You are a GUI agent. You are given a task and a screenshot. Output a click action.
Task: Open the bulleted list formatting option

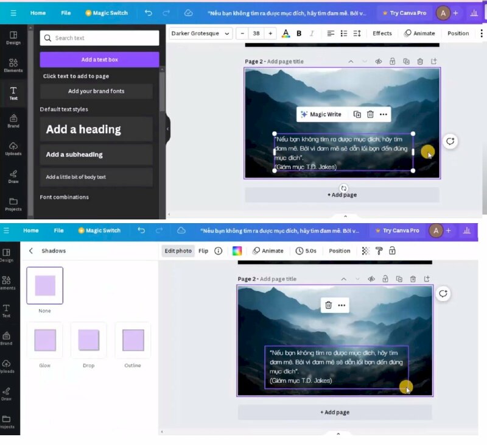coord(344,34)
